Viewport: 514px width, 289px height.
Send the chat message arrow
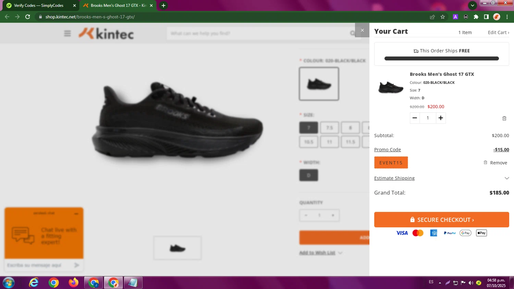pyautogui.click(x=76, y=265)
